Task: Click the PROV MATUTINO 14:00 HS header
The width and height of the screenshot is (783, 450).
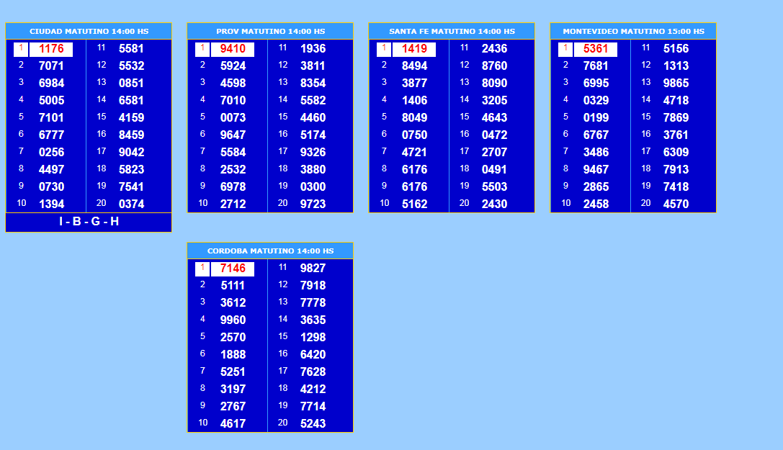Action: click(x=270, y=32)
